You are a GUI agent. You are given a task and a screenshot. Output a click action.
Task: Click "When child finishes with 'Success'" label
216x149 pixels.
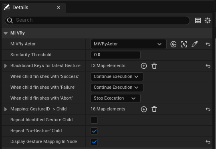[x=45, y=76]
